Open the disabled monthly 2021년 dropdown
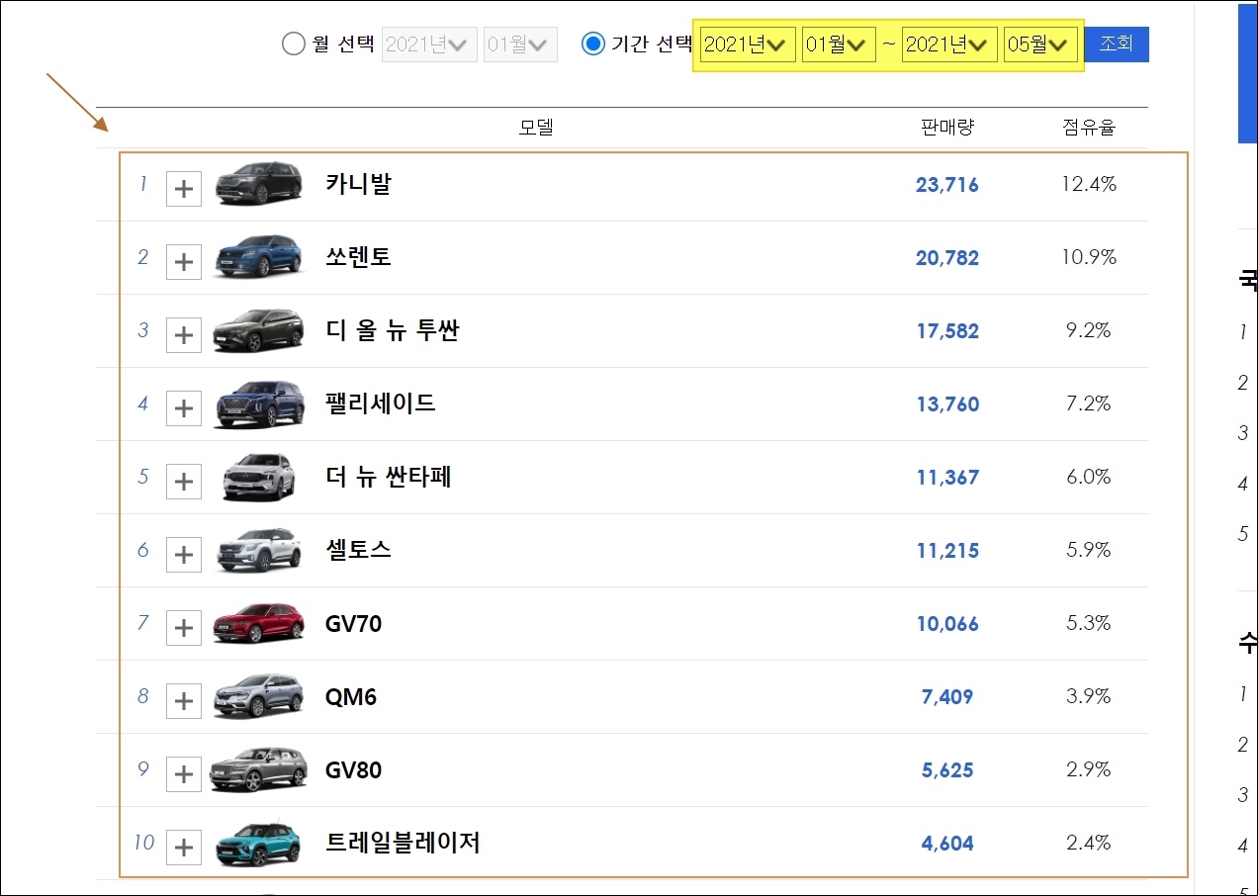The width and height of the screenshot is (1258, 896). pos(429,45)
